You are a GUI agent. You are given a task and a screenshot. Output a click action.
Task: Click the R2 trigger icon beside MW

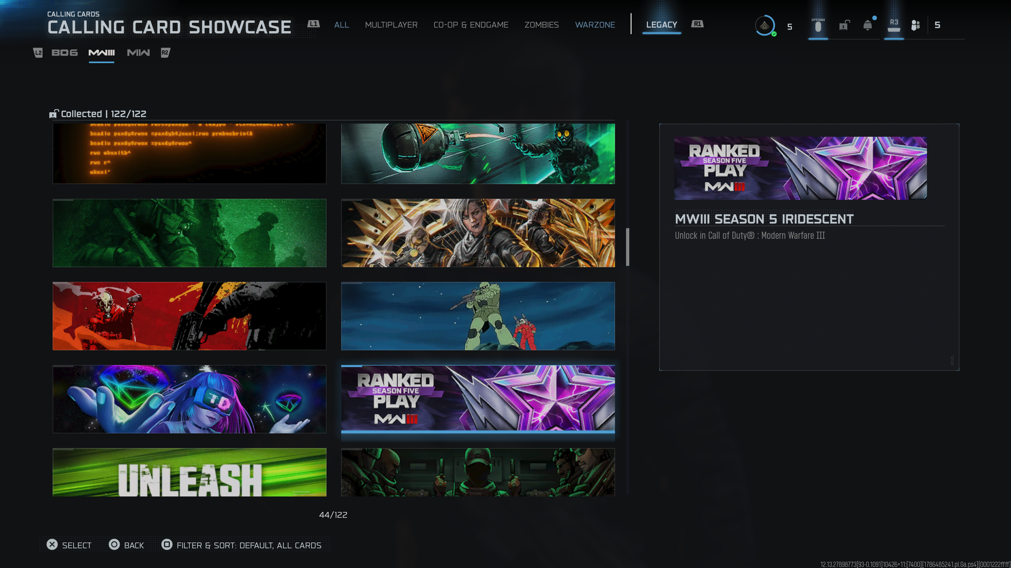point(165,53)
